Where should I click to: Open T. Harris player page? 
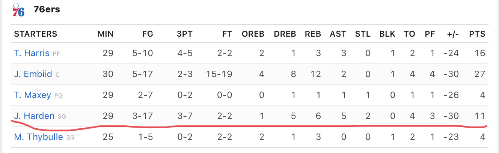[32, 53]
